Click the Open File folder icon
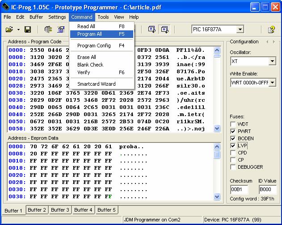Image resolution: width=282 pixels, height=225 pixels. point(9,29)
